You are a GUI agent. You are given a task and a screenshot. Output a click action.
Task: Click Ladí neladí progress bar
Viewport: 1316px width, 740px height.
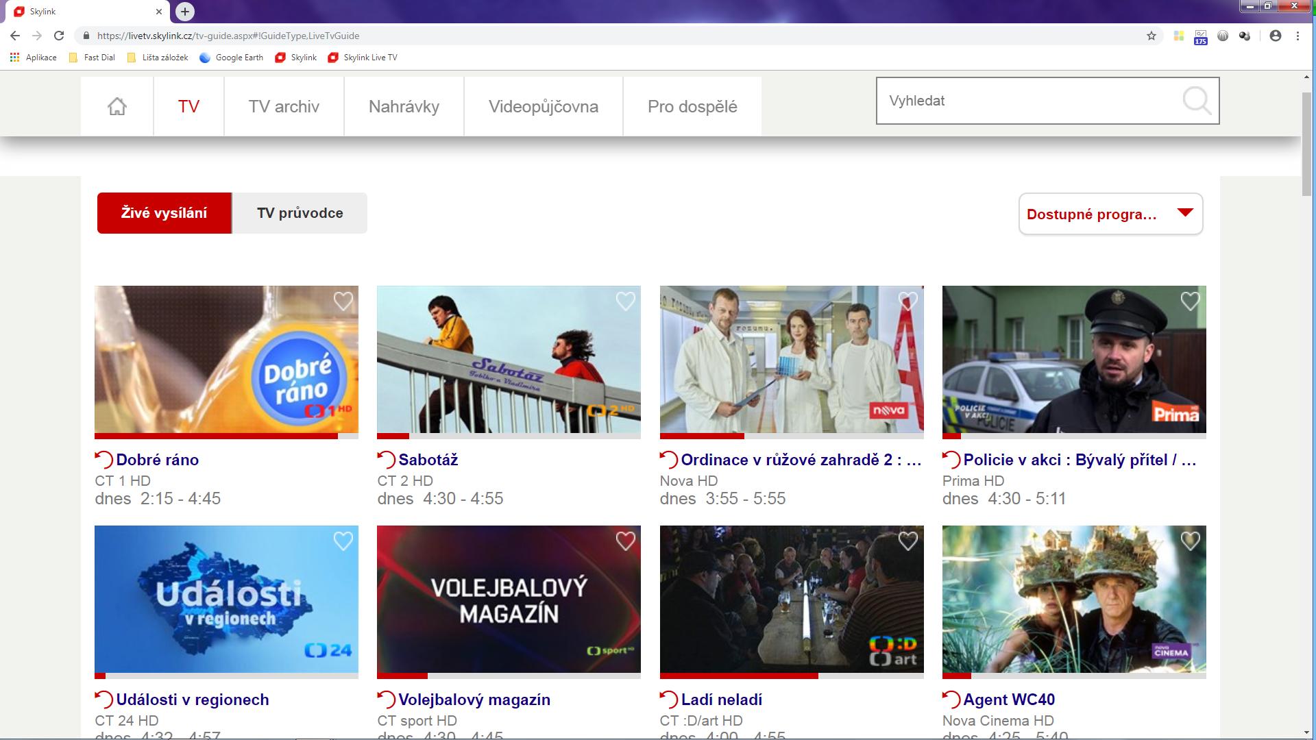(792, 676)
